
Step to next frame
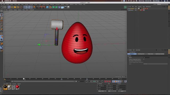click(x=97, y=81)
